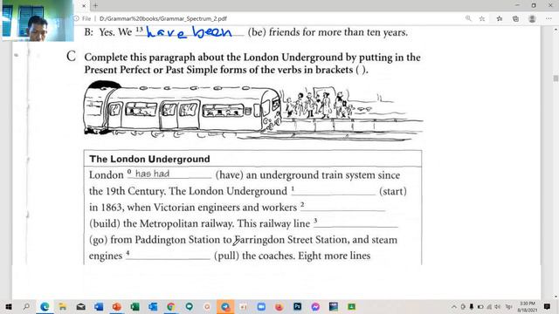Click the zoom magnifier icon in address bar

coord(468,18)
